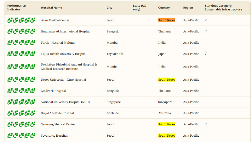Click Asia-Pacific region in Fujita Health University row
252x142 pixels.
(191, 54)
